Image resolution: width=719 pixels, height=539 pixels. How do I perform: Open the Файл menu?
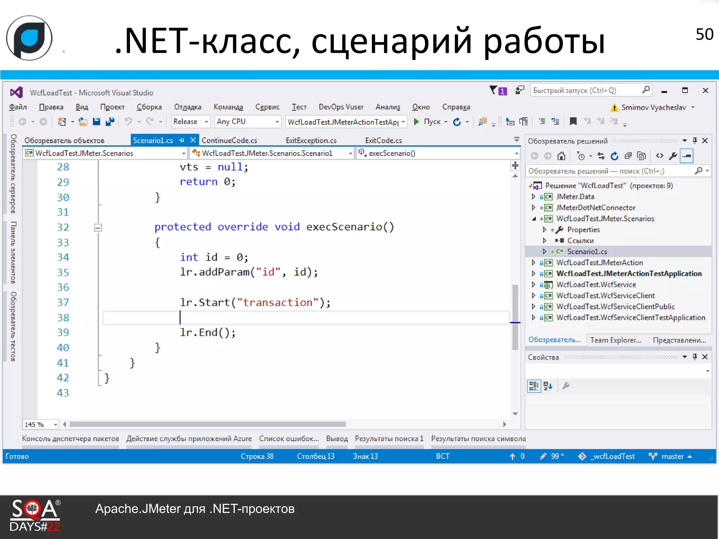18,107
